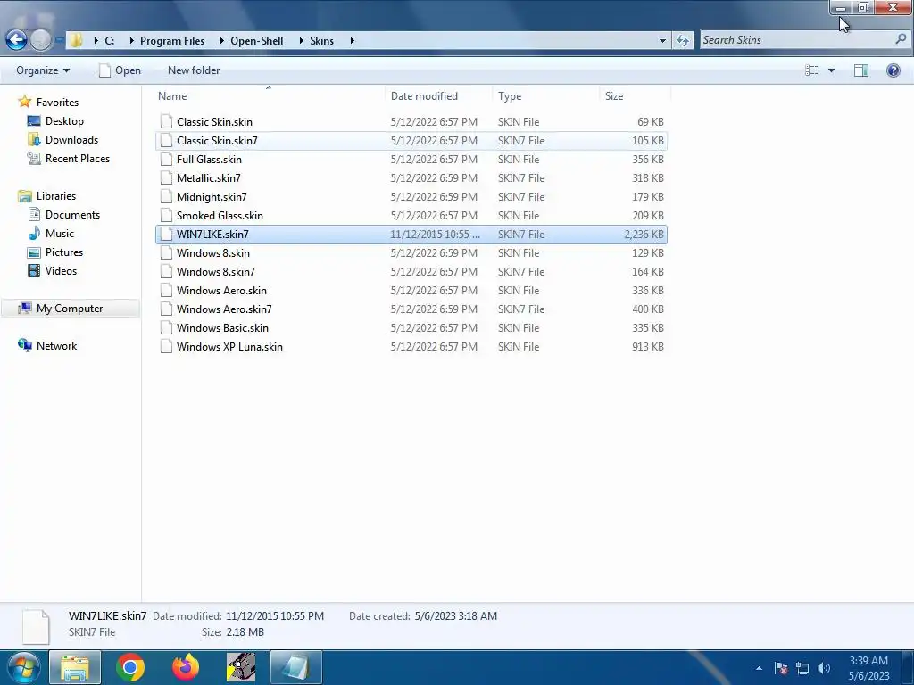Create a New folder
Image resolution: width=914 pixels, height=685 pixels.
[194, 70]
